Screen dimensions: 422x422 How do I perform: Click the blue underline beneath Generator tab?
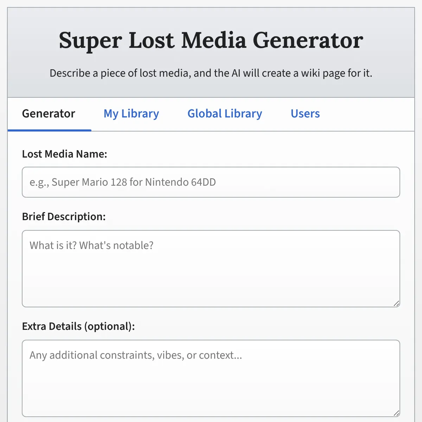click(x=49, y=130)
